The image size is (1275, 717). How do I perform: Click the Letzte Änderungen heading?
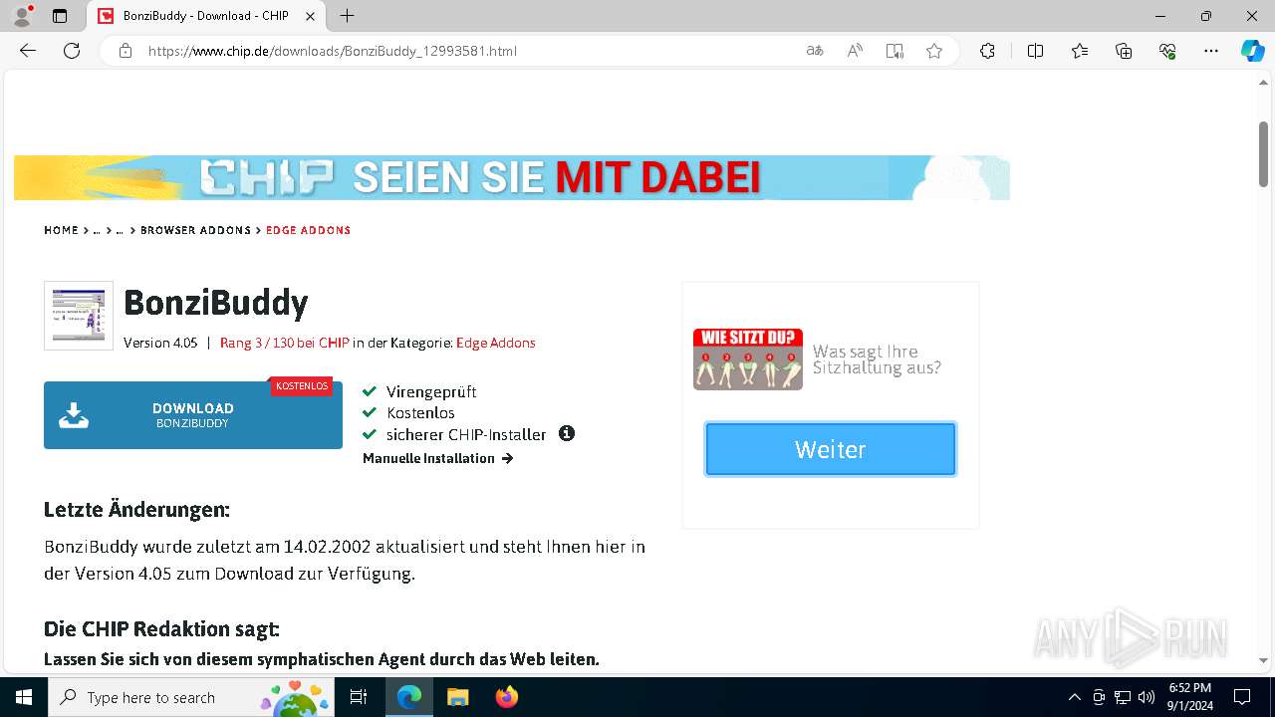coord(136,510)
